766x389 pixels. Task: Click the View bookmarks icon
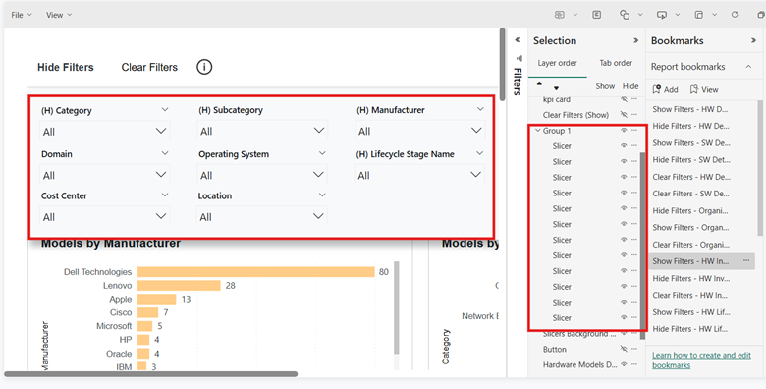pyautogui.click(x=704, y=90)
